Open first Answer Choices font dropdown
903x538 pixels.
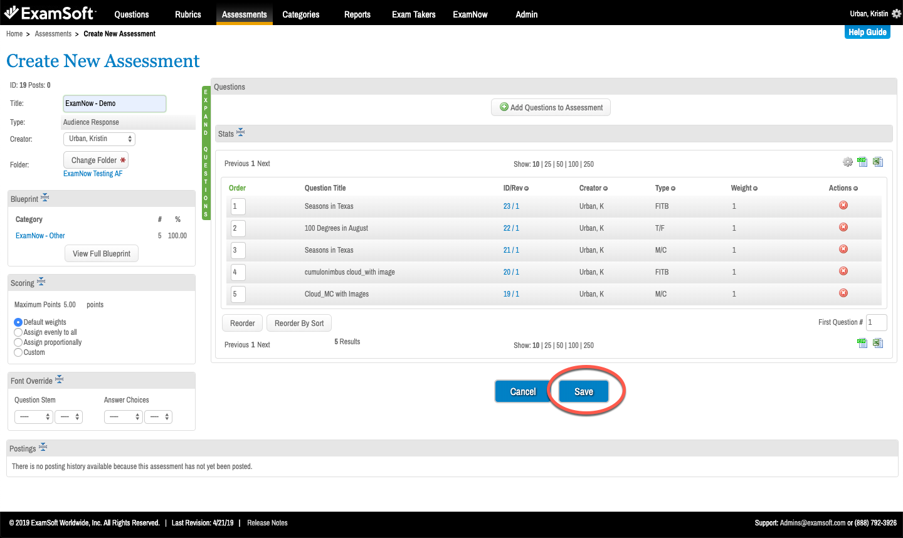coord(124,416)
